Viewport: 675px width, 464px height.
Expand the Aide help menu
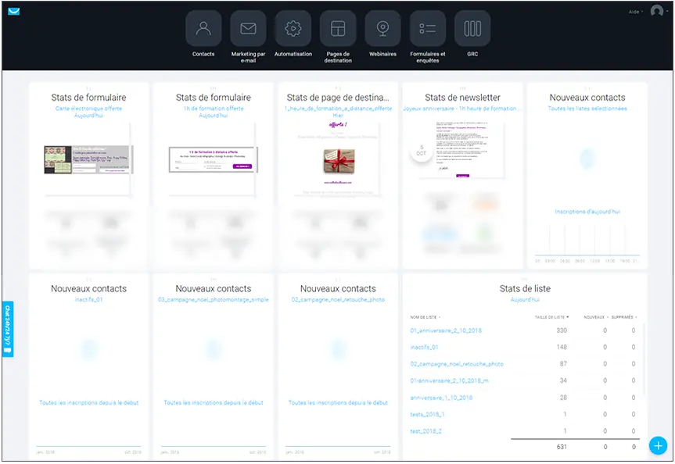(x=635, y=12)
